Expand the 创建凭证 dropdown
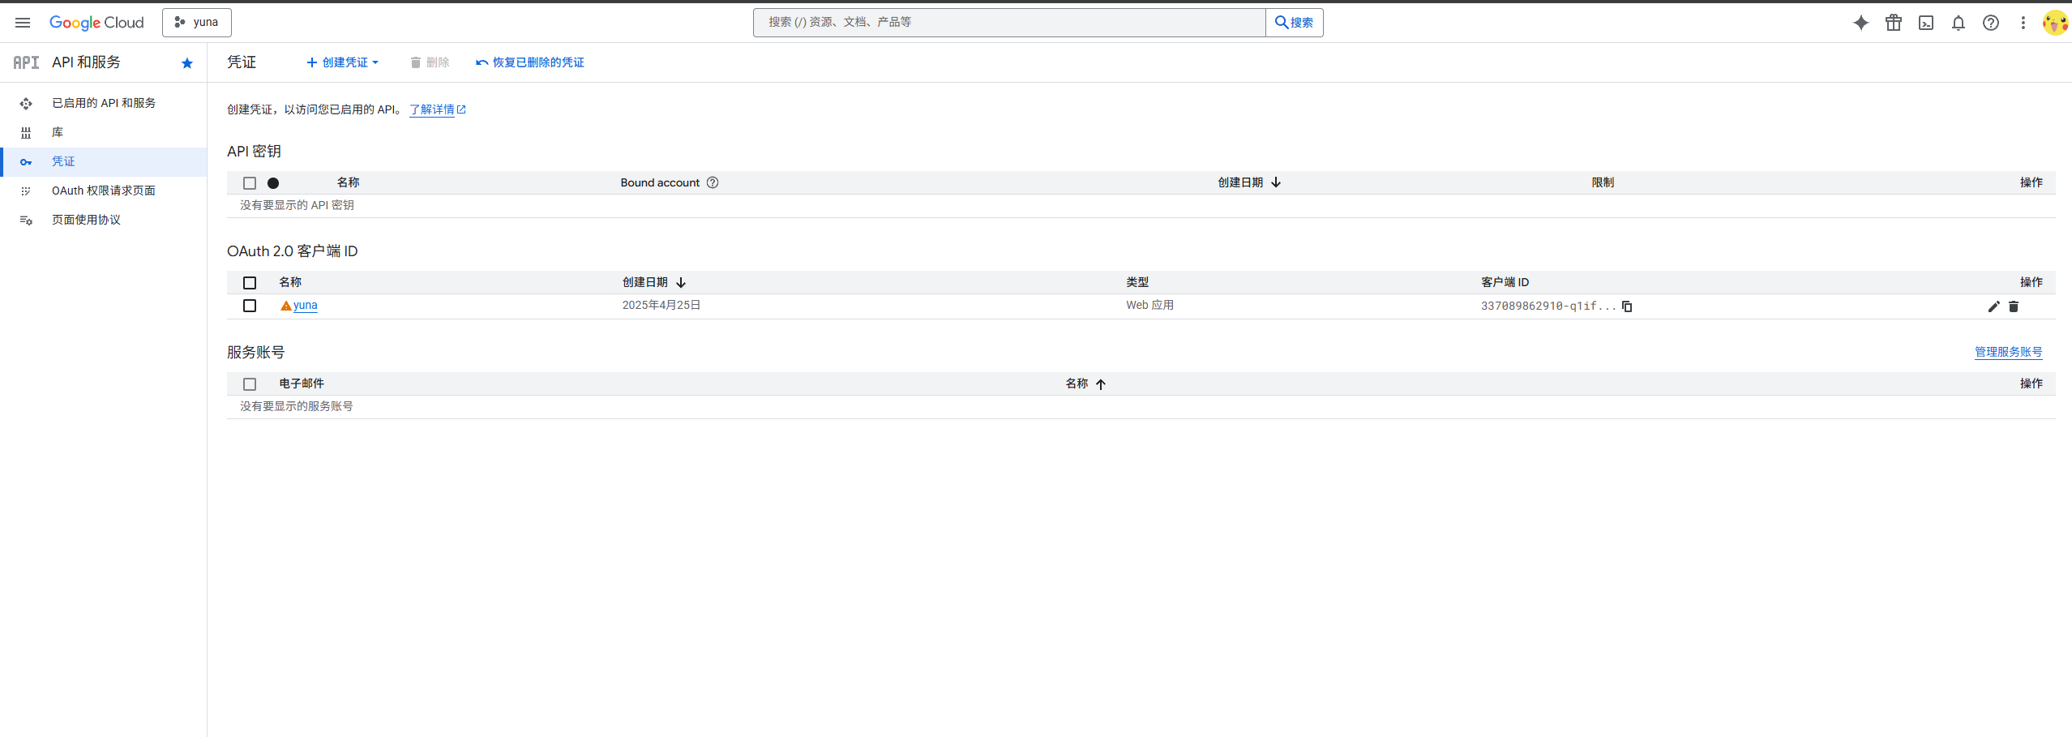The height and width of the screenshot is (737, 2072). point(343,62)
